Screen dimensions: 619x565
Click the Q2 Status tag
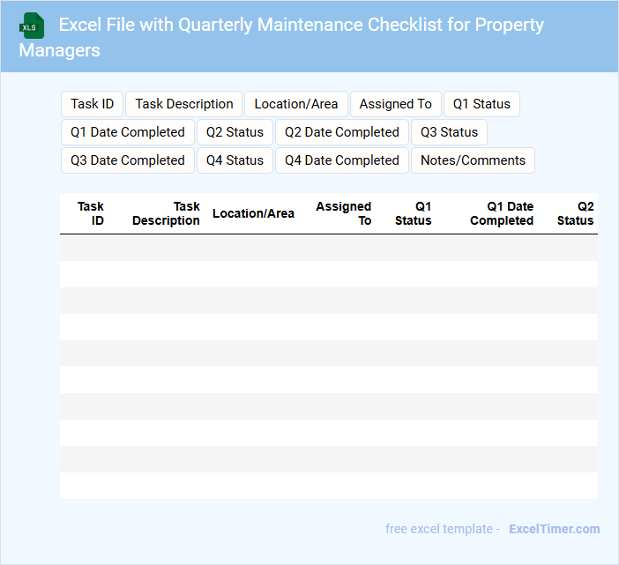pos(235,132)
